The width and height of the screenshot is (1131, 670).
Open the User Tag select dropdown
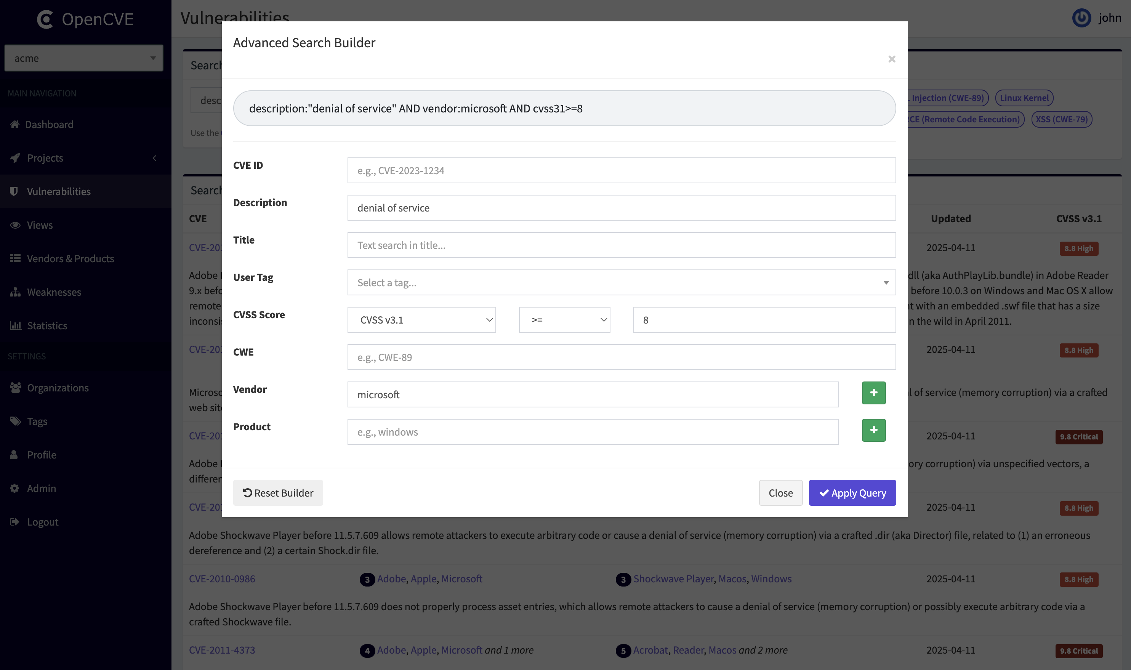click(x=621, y=283)
